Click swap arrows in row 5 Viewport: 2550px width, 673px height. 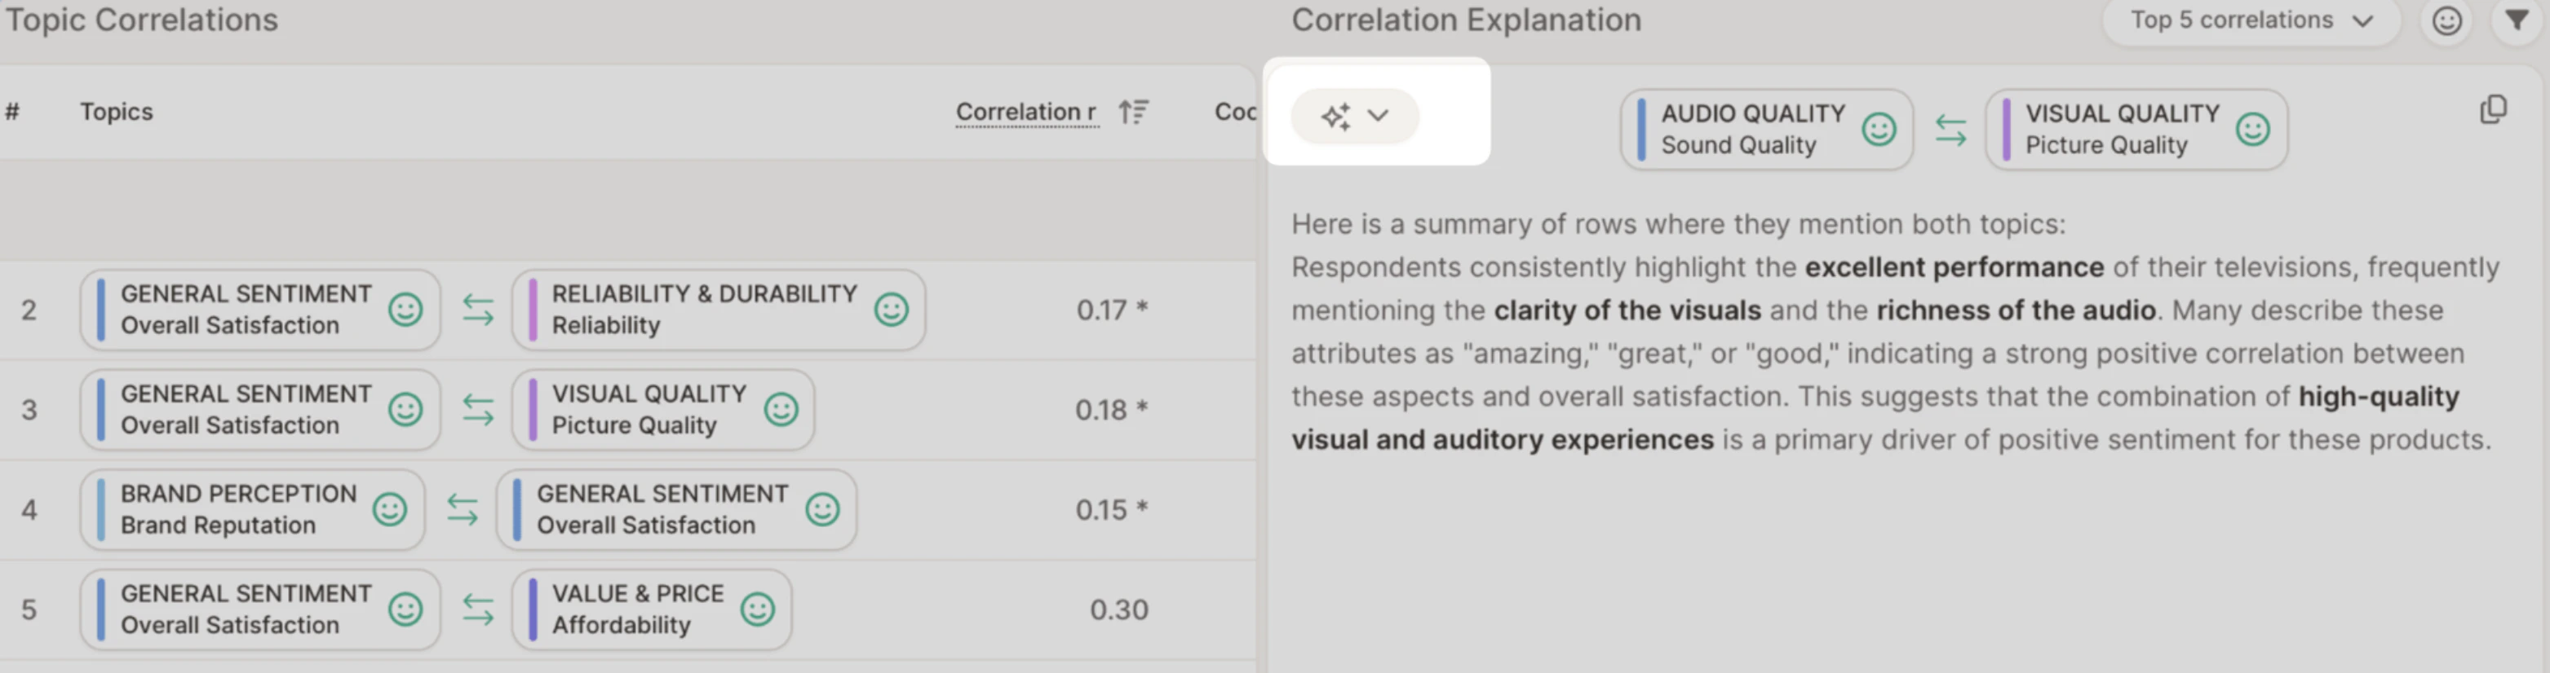(477, 609)
